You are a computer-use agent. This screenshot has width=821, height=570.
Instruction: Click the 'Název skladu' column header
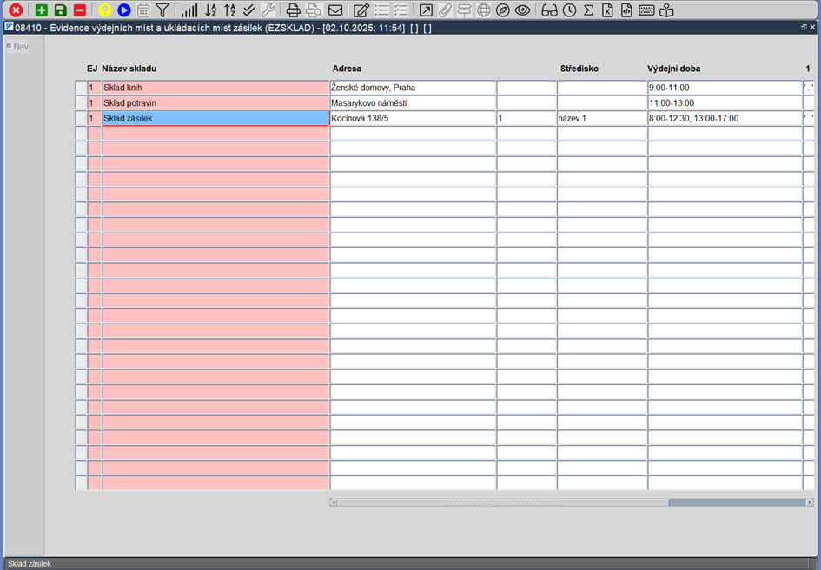(x=129, y=69)
